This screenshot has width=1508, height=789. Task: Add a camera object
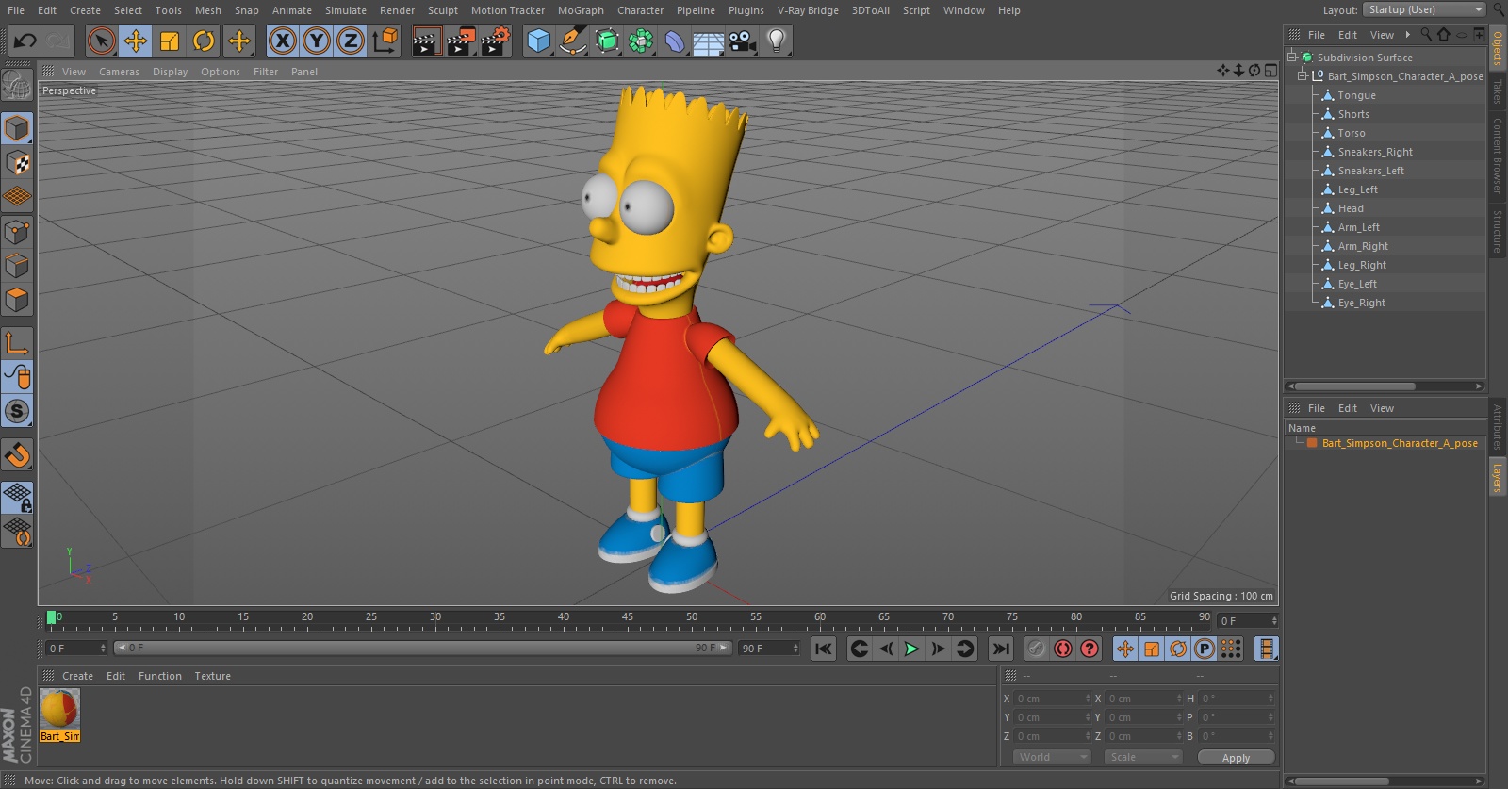click(x=743, y=41)
